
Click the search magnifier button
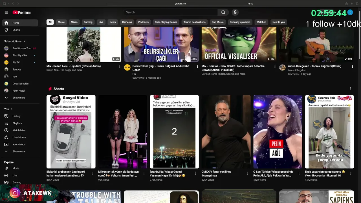[223, 12]
